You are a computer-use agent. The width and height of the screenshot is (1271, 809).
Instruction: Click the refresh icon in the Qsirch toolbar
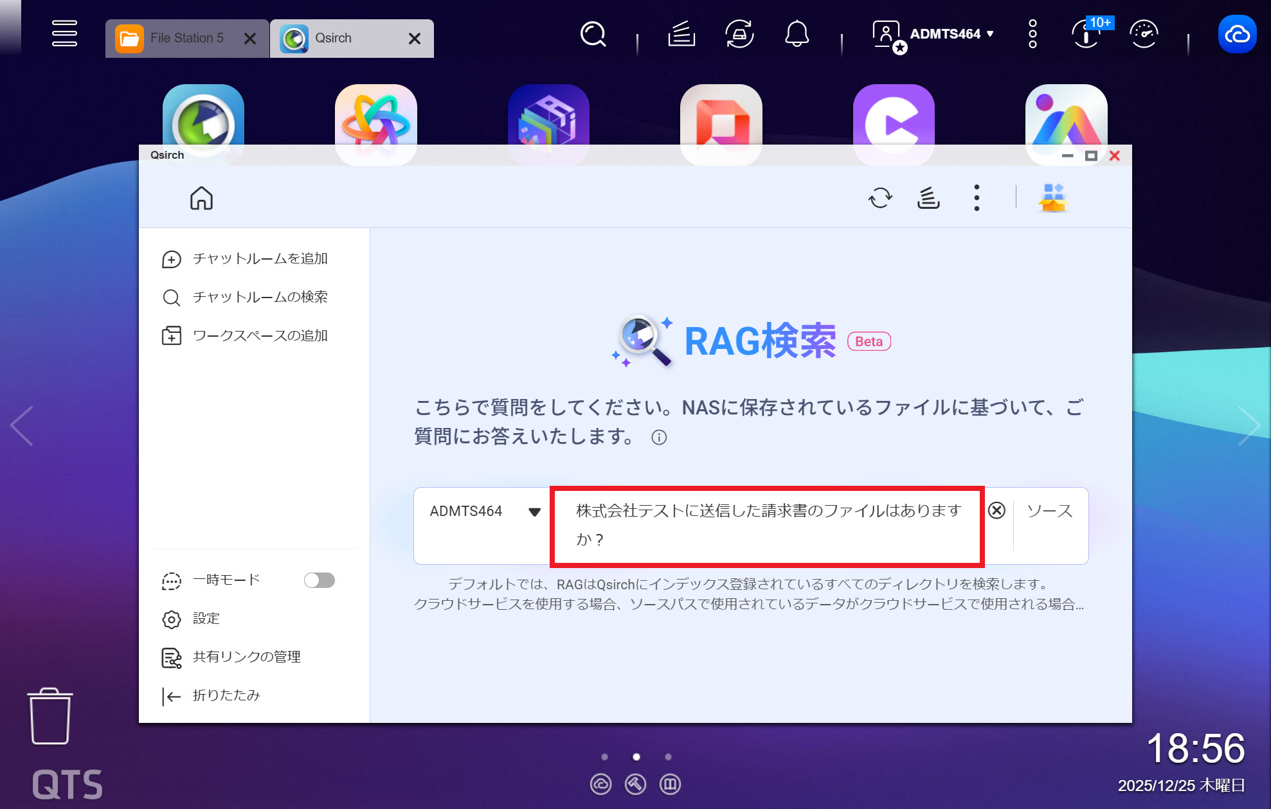(x=880, y=198)
